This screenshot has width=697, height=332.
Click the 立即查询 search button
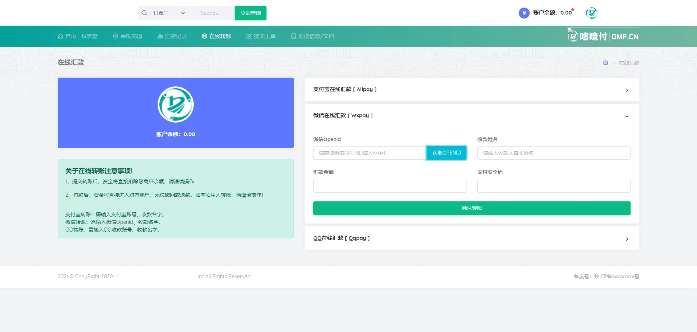tap(250, 13)
